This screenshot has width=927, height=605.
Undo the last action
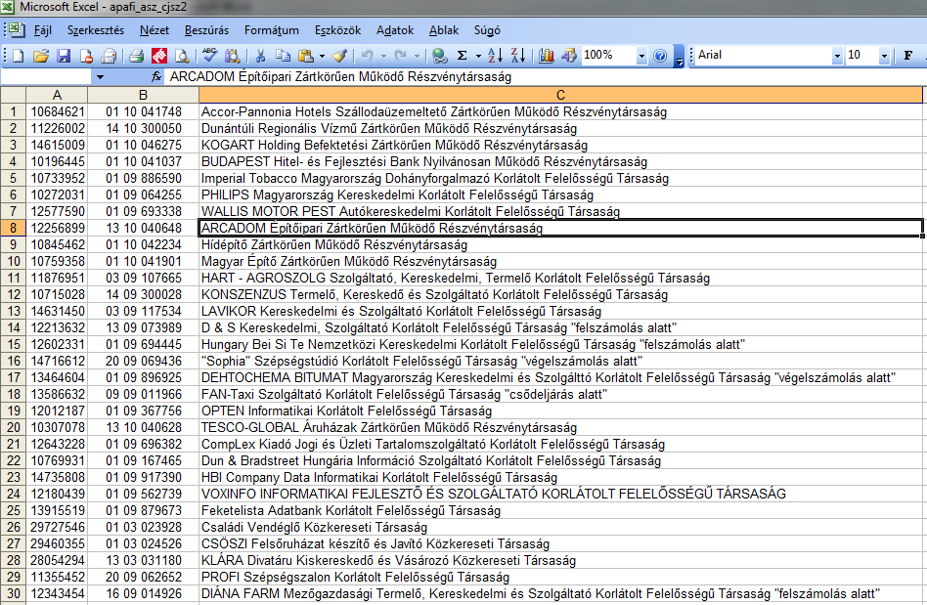click(367, 56)
